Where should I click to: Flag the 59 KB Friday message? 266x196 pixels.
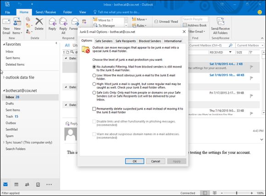[x=251, y=96]
